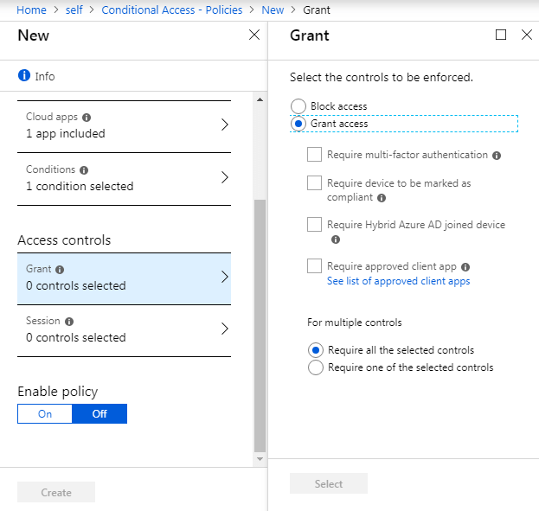Check Require device to be marked compliant
539x511 pixels.
click(x=315, y=183)
